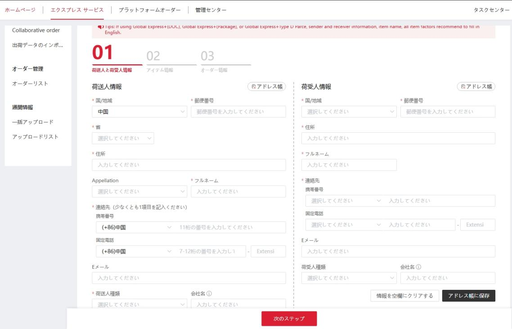Open the sender's アドレス帳 address book
Viewport: 512px width, 329px height.
[x=266, y=86]
